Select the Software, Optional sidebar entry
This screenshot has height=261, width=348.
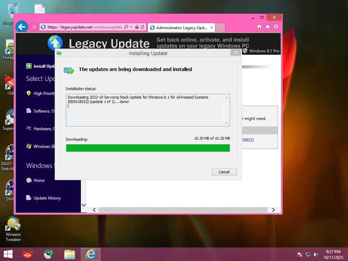click(x=40, y=111)
